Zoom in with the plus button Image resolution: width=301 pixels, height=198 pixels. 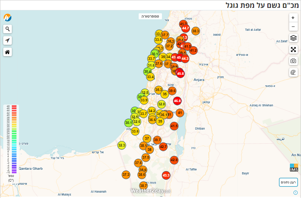click(293, 18)
